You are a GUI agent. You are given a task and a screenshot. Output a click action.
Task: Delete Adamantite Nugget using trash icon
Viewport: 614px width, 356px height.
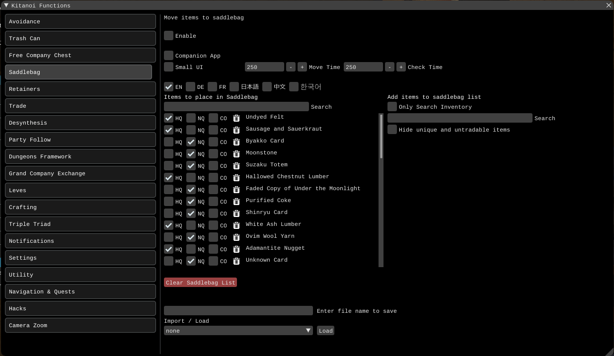[x=236, y=249]
